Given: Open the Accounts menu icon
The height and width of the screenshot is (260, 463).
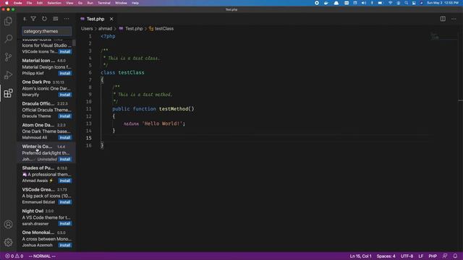Looking at the screenshot, I should tap(8, 225).
